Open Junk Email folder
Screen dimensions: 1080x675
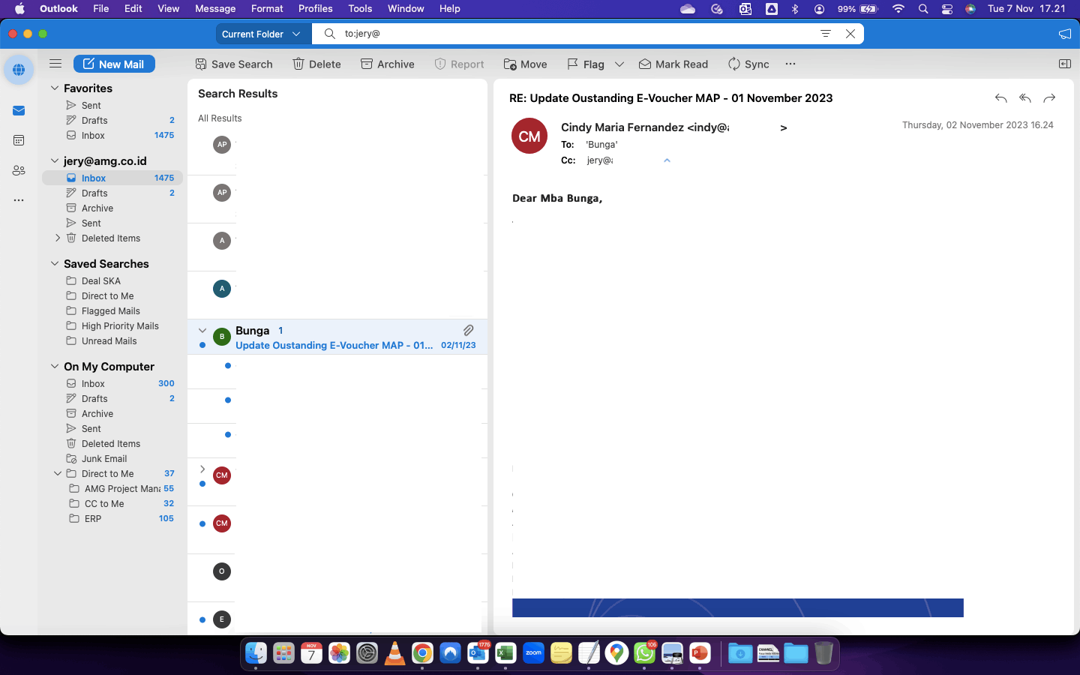pos(112,458)
